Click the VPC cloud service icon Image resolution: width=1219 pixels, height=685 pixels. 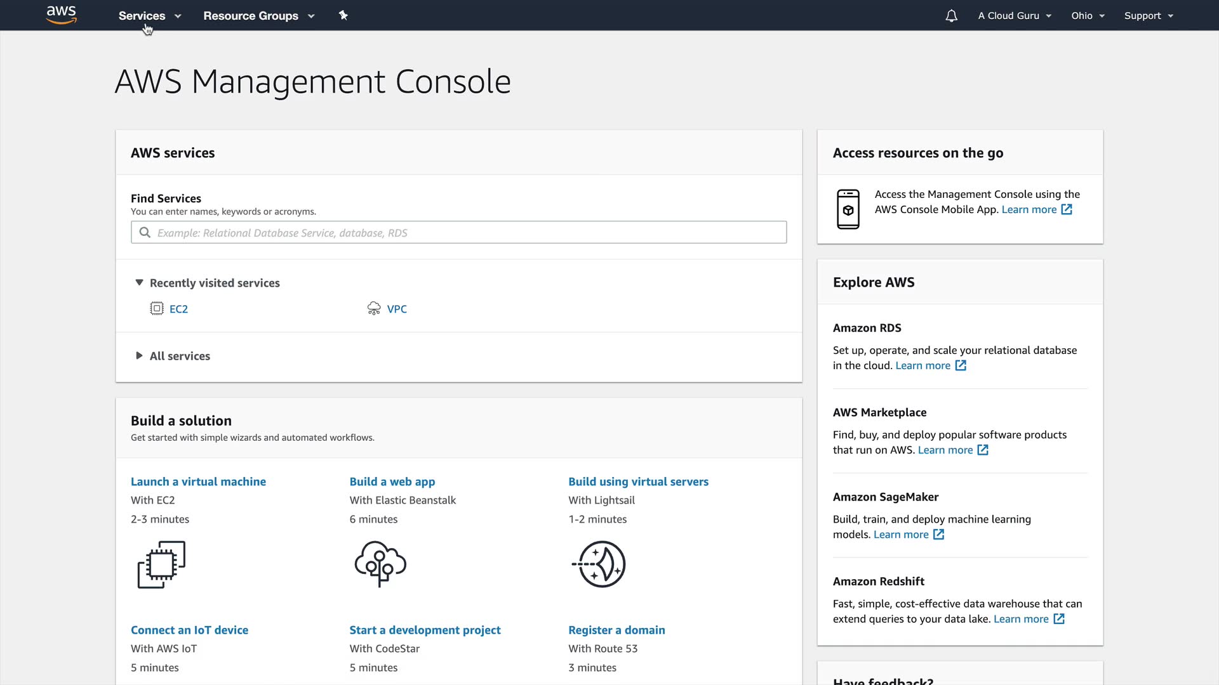click(374, 309)
